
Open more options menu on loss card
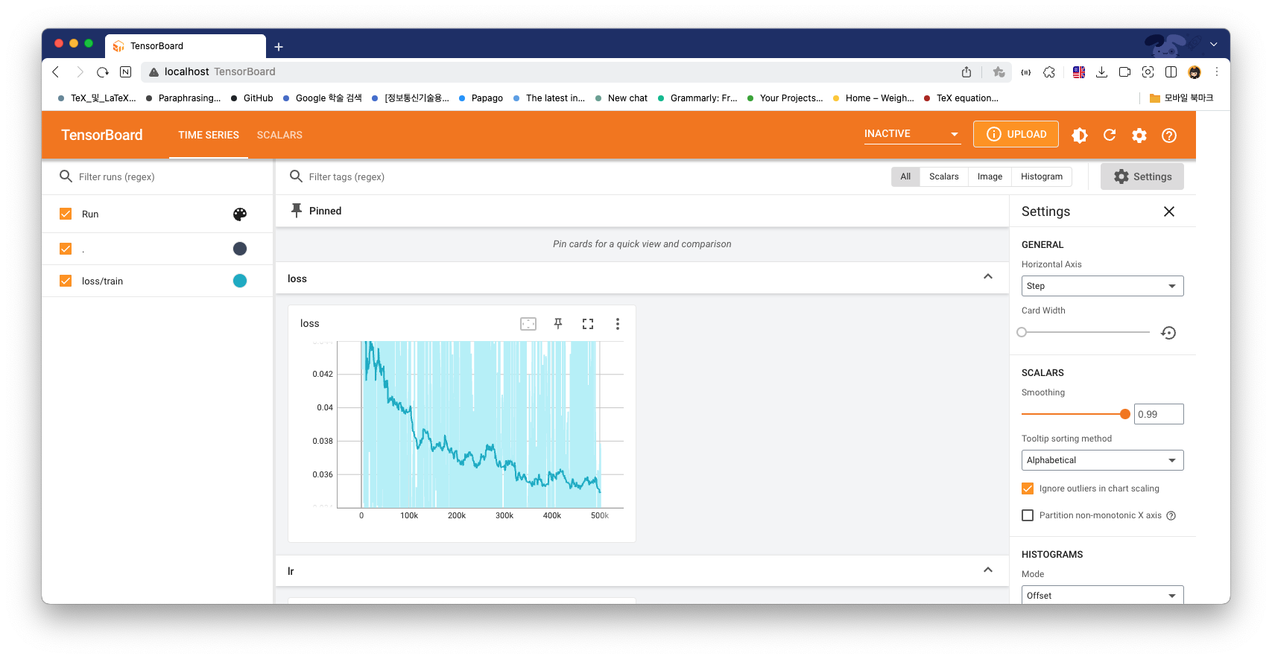pyautogui.click(x=617, y=324)
